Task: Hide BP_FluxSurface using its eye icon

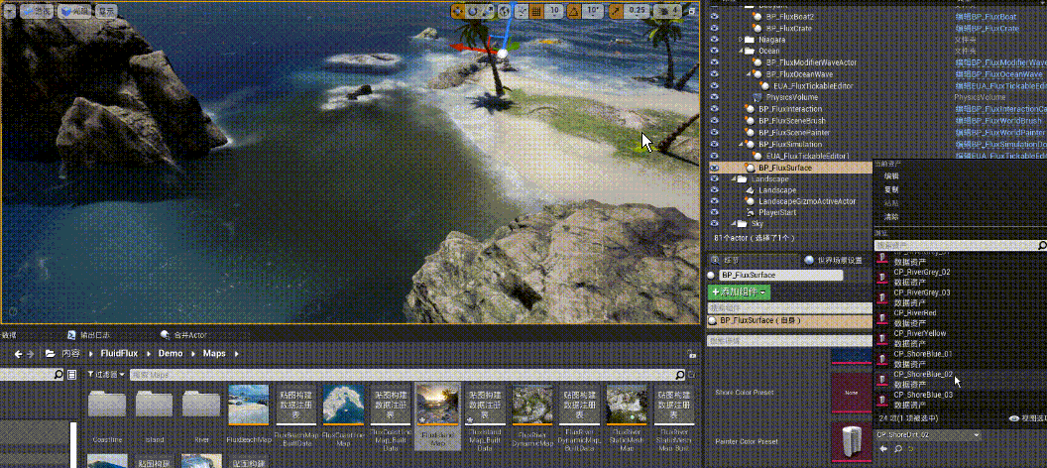Action: click(714, 169)
